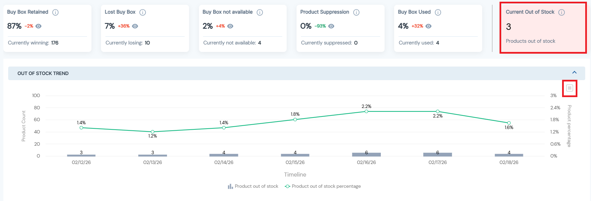Click the 1.2% line point on 02/13/26

(x=153, y=132)
